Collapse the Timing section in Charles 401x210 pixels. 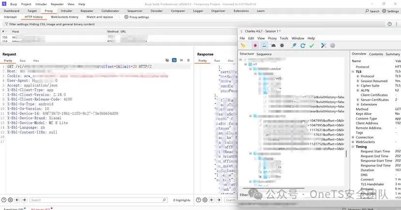[353, 147]
